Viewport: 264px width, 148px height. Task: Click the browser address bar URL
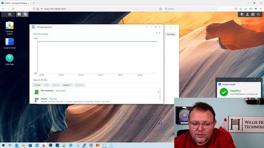click(x=55, y=9)
